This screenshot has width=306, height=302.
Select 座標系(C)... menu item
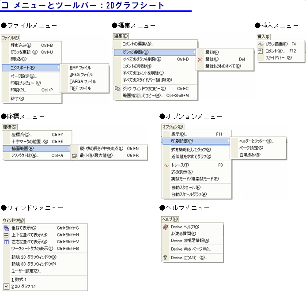pos(37,135)
